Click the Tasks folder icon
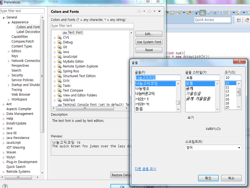This screenshot has height=188, width=250. point(60,86)
